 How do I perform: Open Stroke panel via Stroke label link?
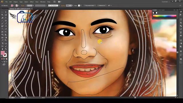pyautogui.click(x=23, y=5)
